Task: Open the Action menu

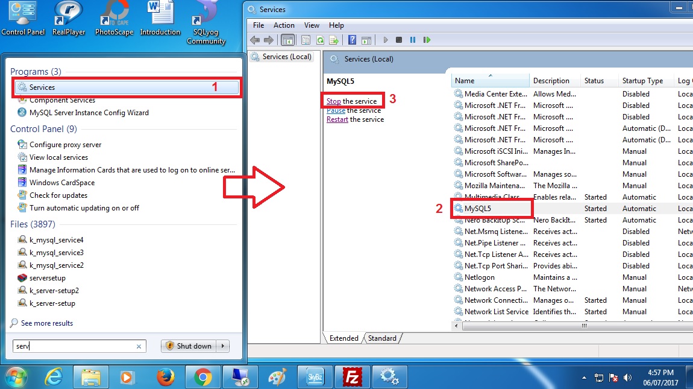Action: click(x=284, y=25)
